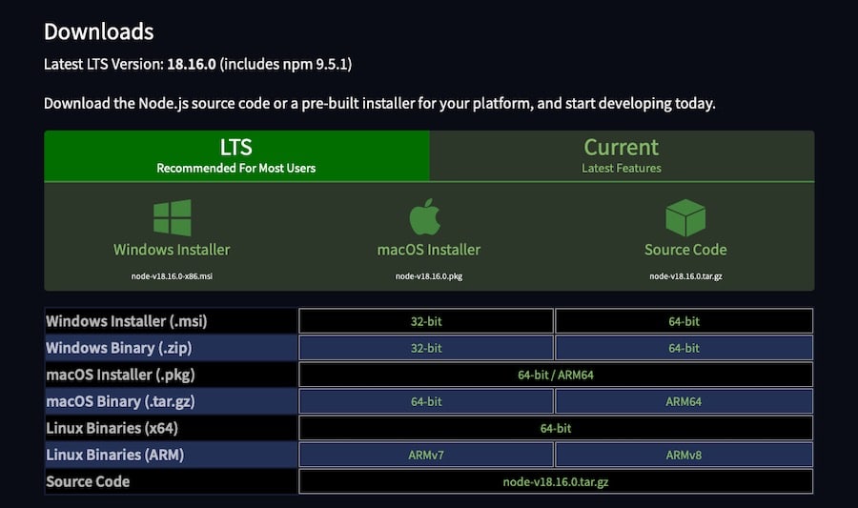This screenshot has width=858, height=508.
Task: Click the 18.16.0 LTS version number
Action: pos(192,64)
